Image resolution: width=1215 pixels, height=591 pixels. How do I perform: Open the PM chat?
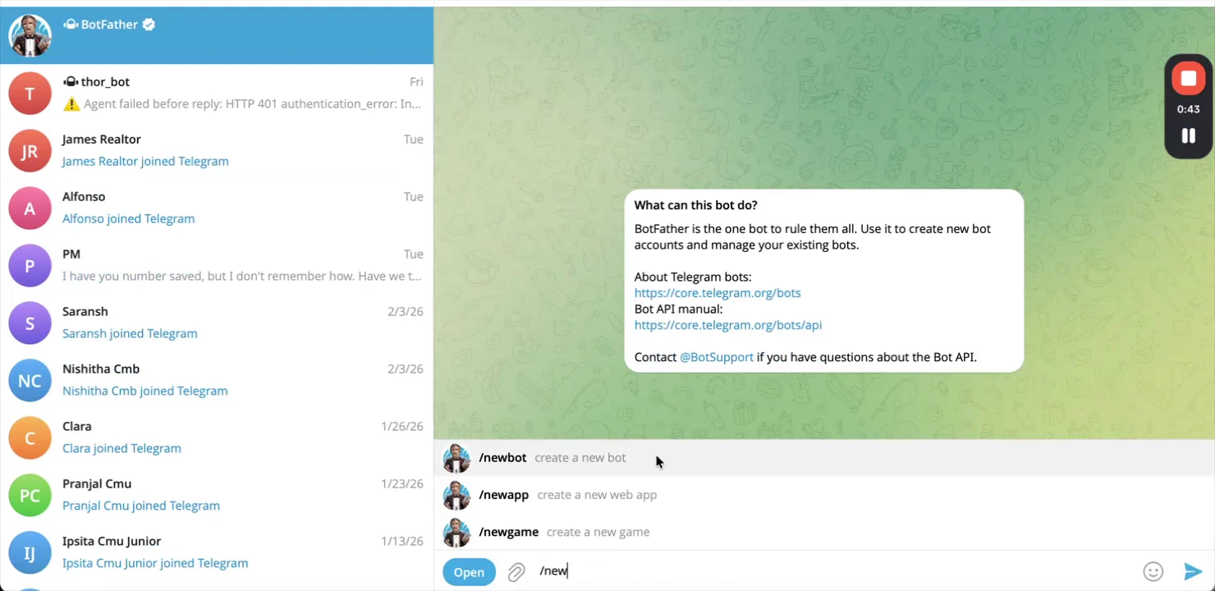[x=217, y=265]
